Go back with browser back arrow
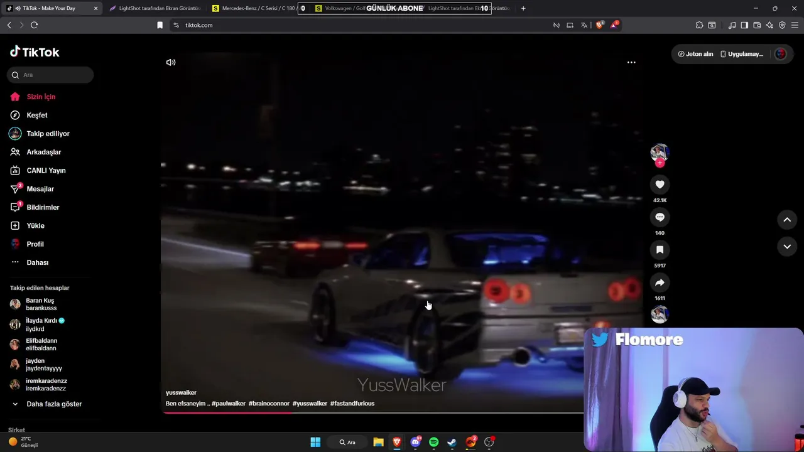Image resolution: width=804 pixels, height=452 pixels. click(9, 25)
